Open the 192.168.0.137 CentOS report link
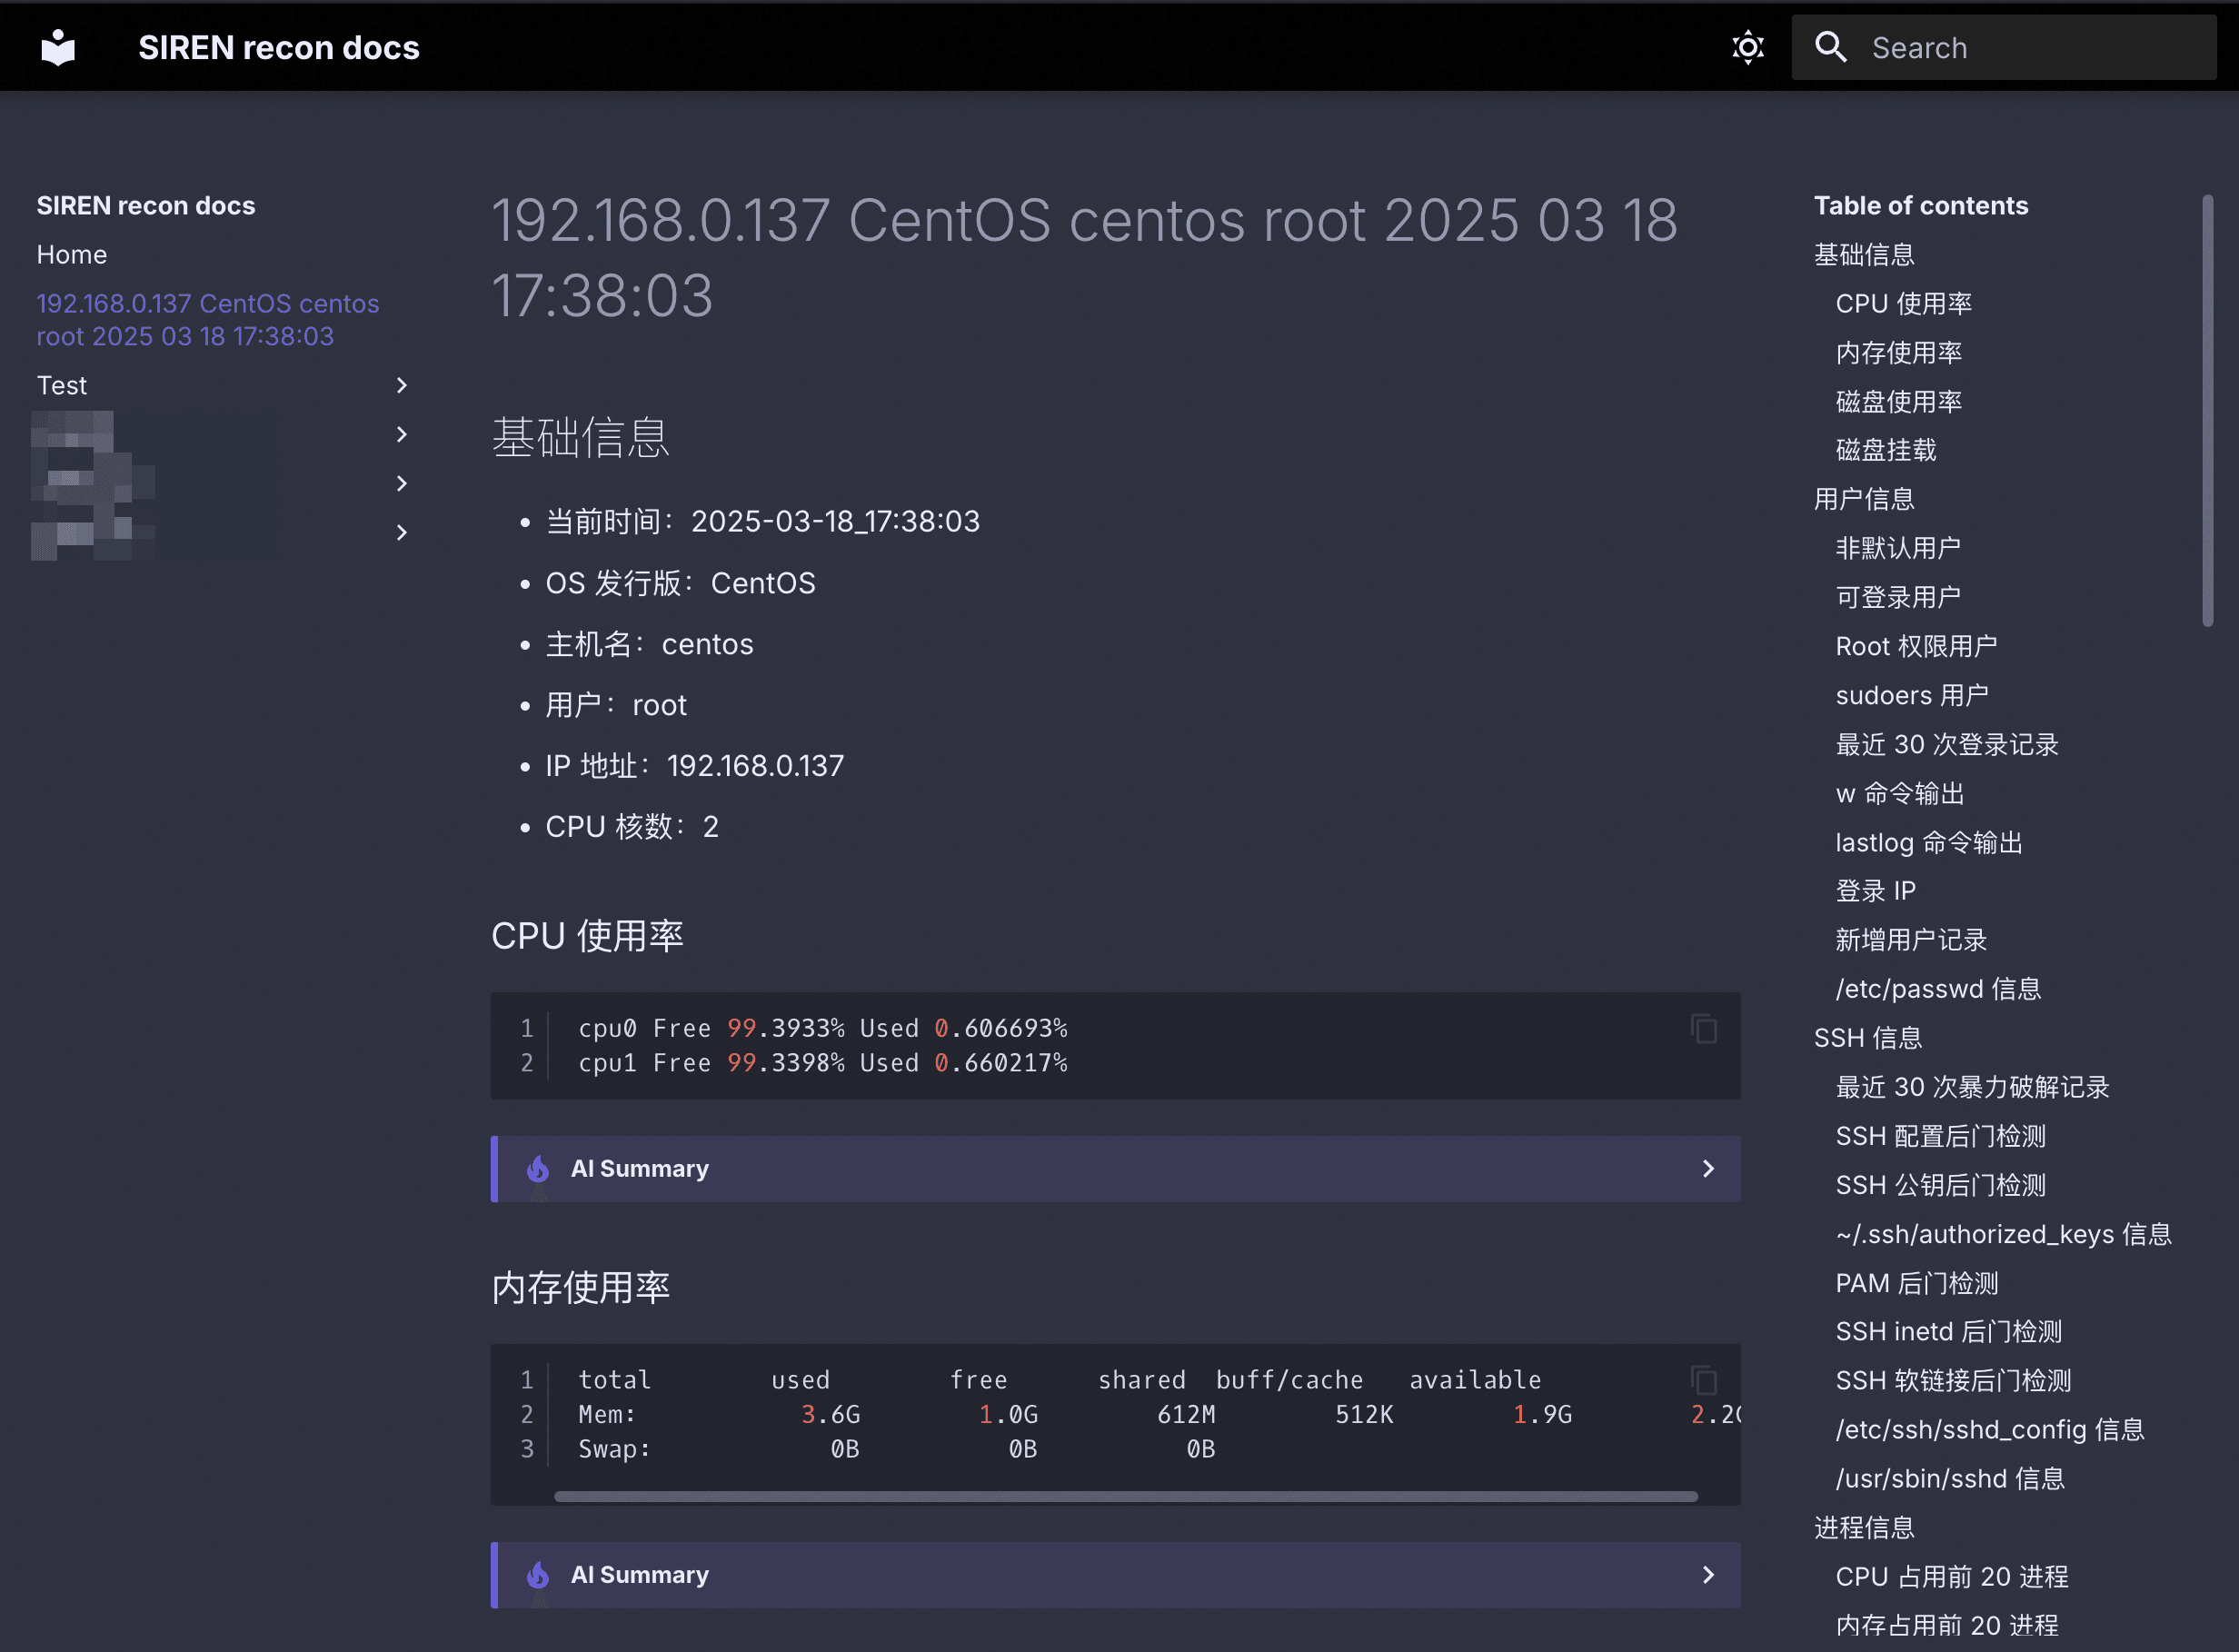Viewport: 2239px width, 1652px height. [207, 320]
